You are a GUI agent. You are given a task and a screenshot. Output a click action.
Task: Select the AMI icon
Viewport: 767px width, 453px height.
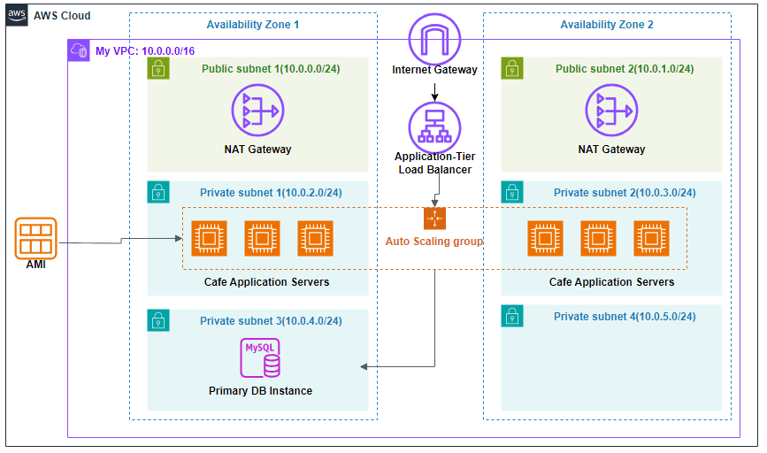[x=35, y=238]
